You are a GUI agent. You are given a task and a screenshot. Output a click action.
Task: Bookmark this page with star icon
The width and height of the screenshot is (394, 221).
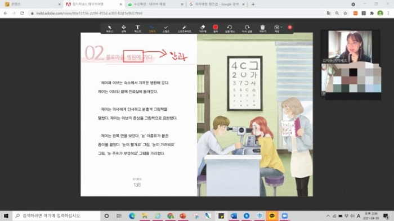345,13
